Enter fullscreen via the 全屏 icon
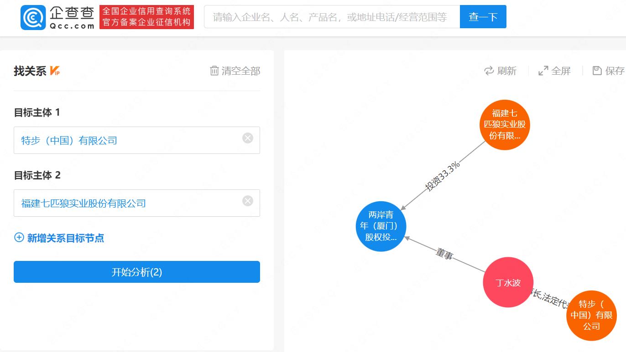The image size is (626, 352). tap(542, 71)
